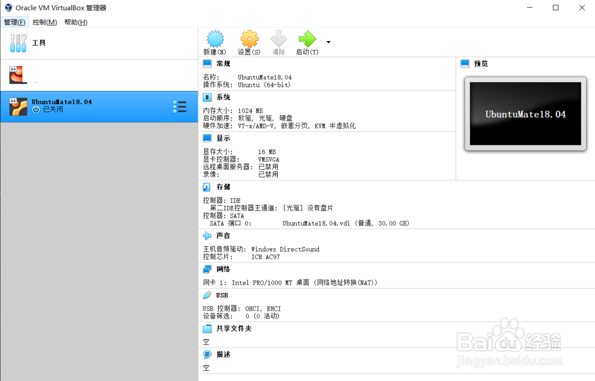The image size is (595, 381).
Task: Click the Intel PRO/1000 MT adapter text
Action: coord(304,283)
